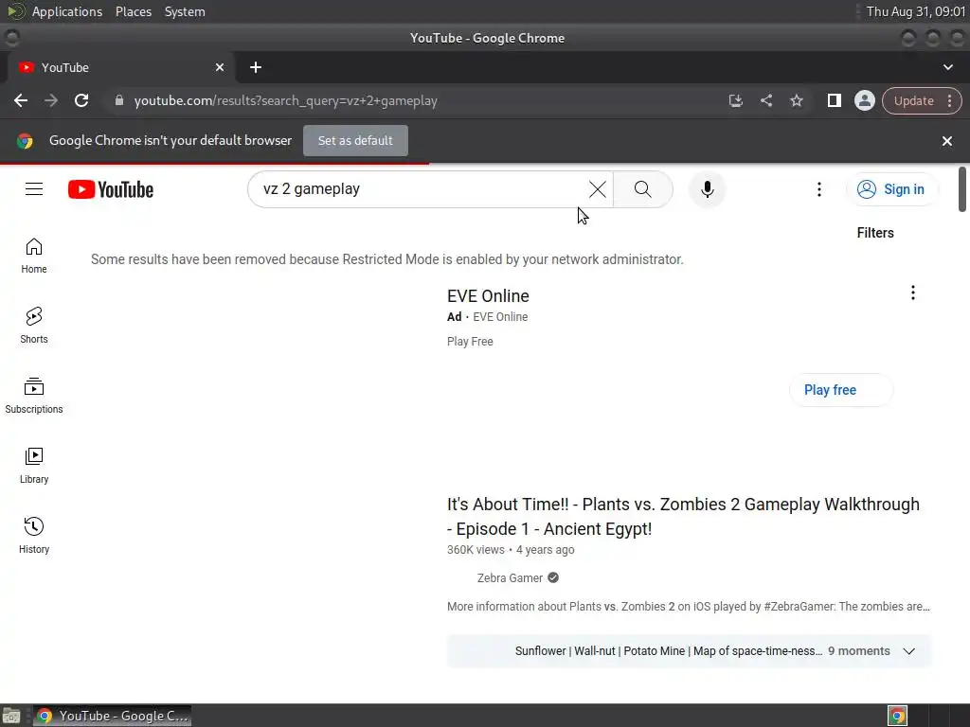970x727 pixels.
Task: Open the Chrome profile avatar
Action: 864,100
